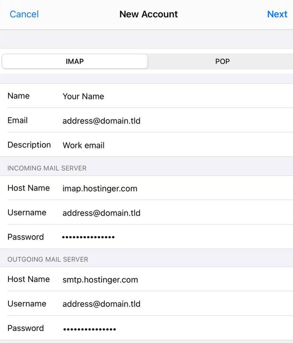Tap the 'New Account' title text

pyautogui.click(x=148, y=14)
